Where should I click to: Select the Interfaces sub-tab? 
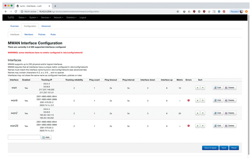[15, 34]
